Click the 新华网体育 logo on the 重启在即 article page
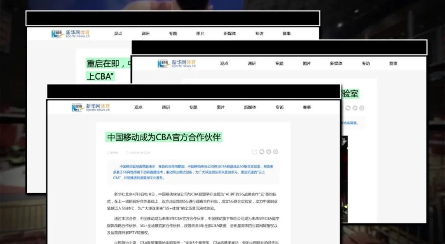Image resolution: width=445 pixels, height=244 pixels. [x=70, y=34]
